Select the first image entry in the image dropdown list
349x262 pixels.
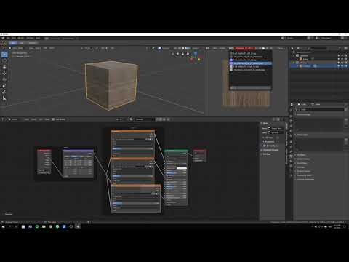coord(250,53)
